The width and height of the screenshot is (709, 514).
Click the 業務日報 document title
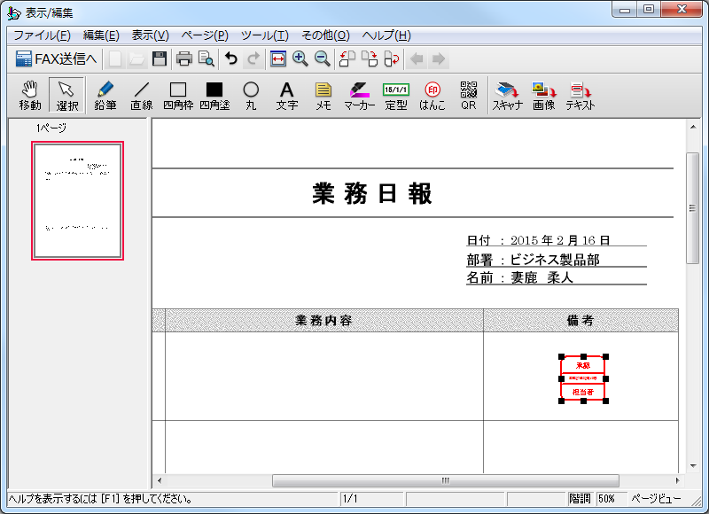[371, 193]
